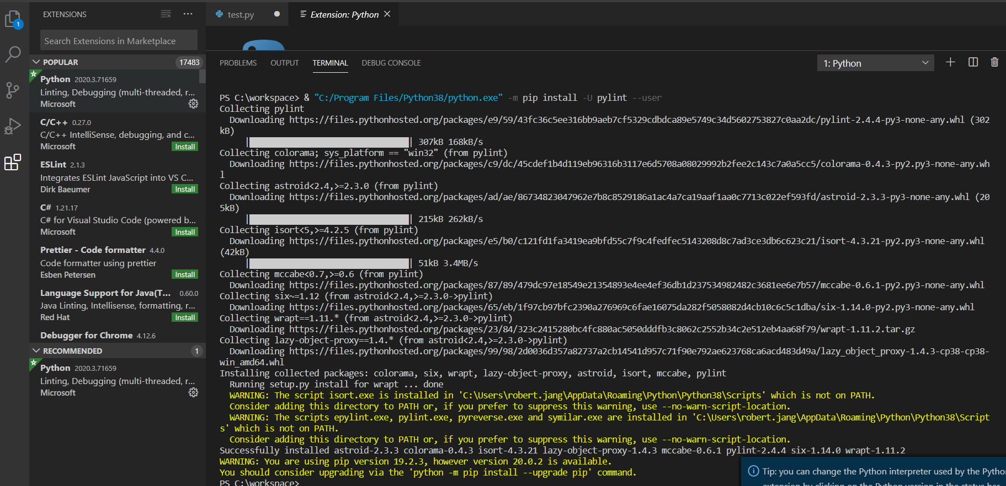The height and width of the screenshot is (486, 1006).
Task: Open the Explorer view in activity bar
Action: (x=13, y=20)
